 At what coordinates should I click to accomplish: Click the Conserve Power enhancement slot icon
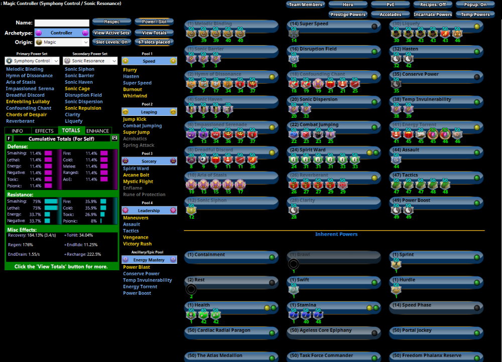[x=396, y=84]
